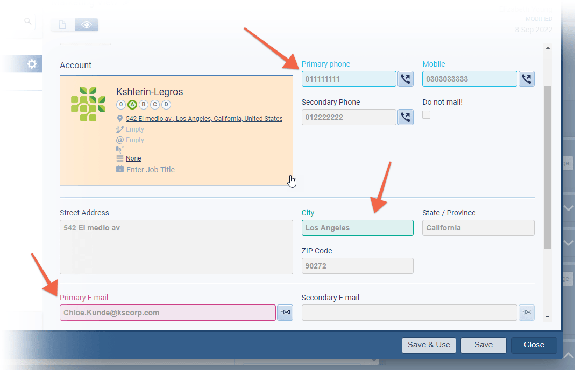Click the search magnifier icon

(28, 21)
